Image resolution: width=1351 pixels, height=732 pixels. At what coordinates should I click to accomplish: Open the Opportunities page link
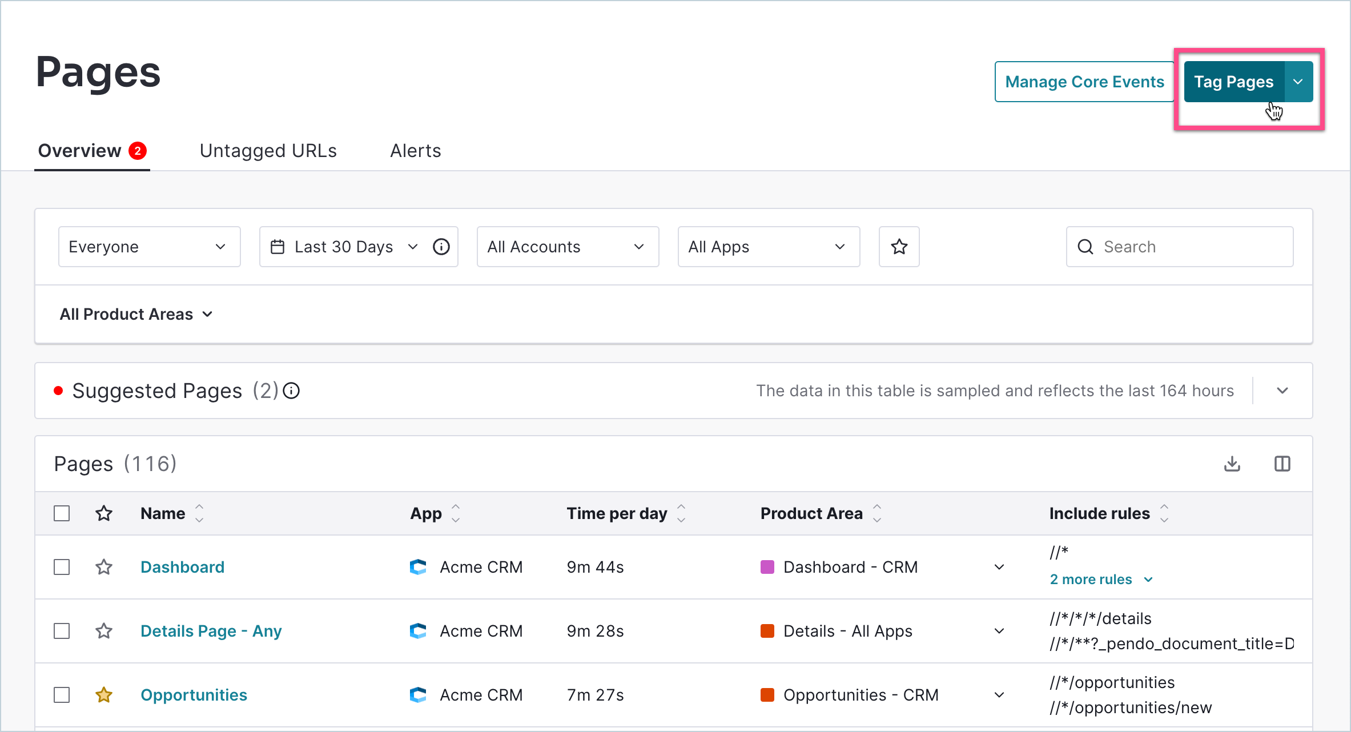pos(194,695)
